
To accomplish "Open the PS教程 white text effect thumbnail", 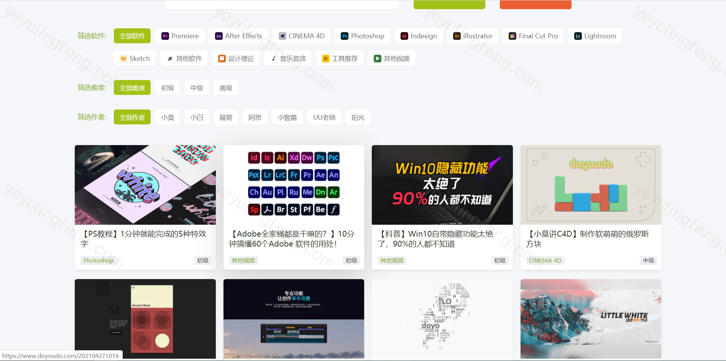I will pos(145,185).
